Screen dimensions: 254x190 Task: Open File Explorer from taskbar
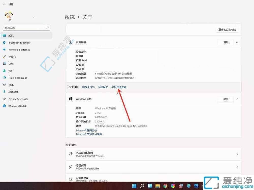coord(157,186)
